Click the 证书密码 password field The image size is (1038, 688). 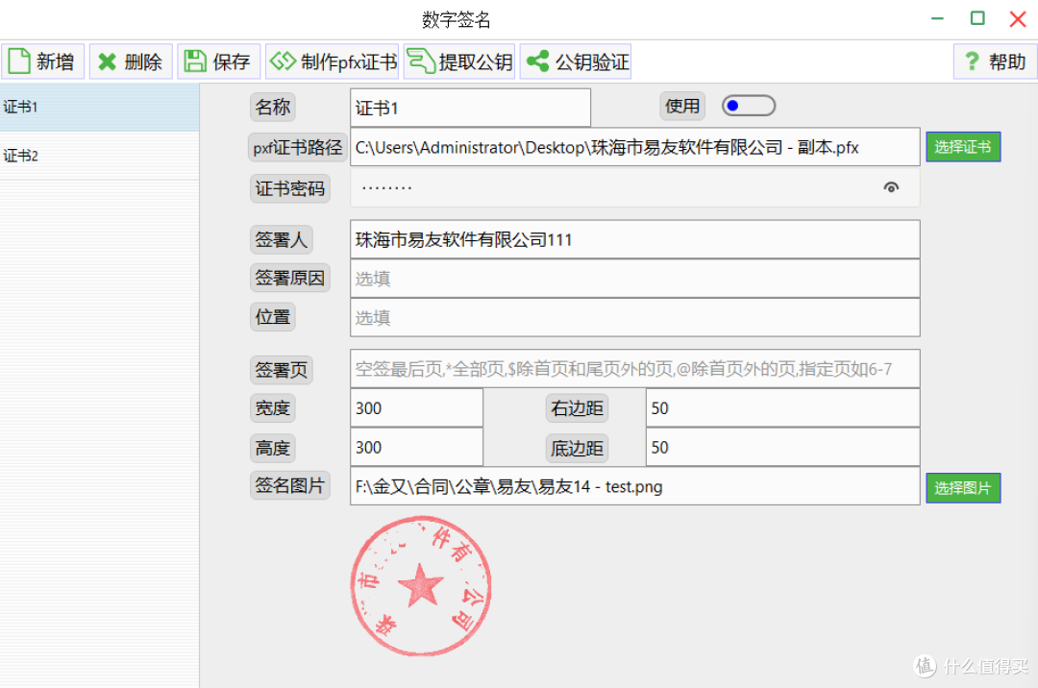point(635,188)
